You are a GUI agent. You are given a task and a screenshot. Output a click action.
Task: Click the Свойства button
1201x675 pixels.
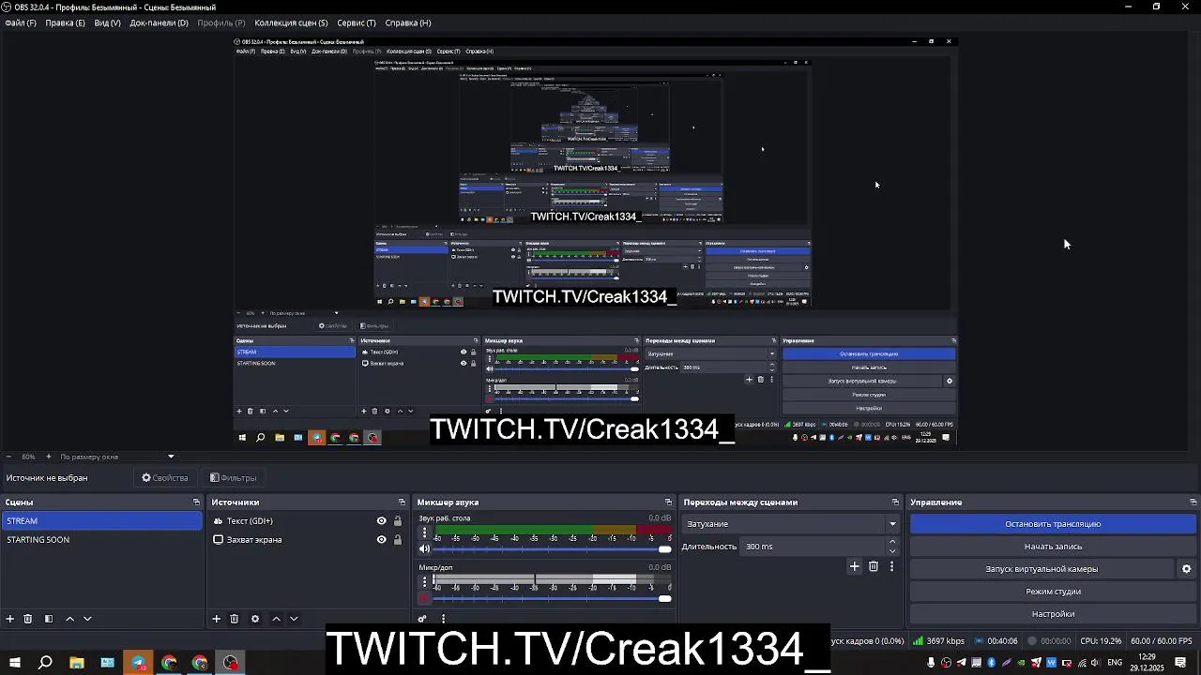point(165,478)
